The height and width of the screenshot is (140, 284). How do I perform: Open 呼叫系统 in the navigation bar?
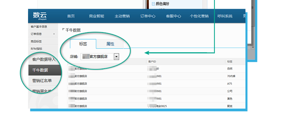(x=225, y=16)
